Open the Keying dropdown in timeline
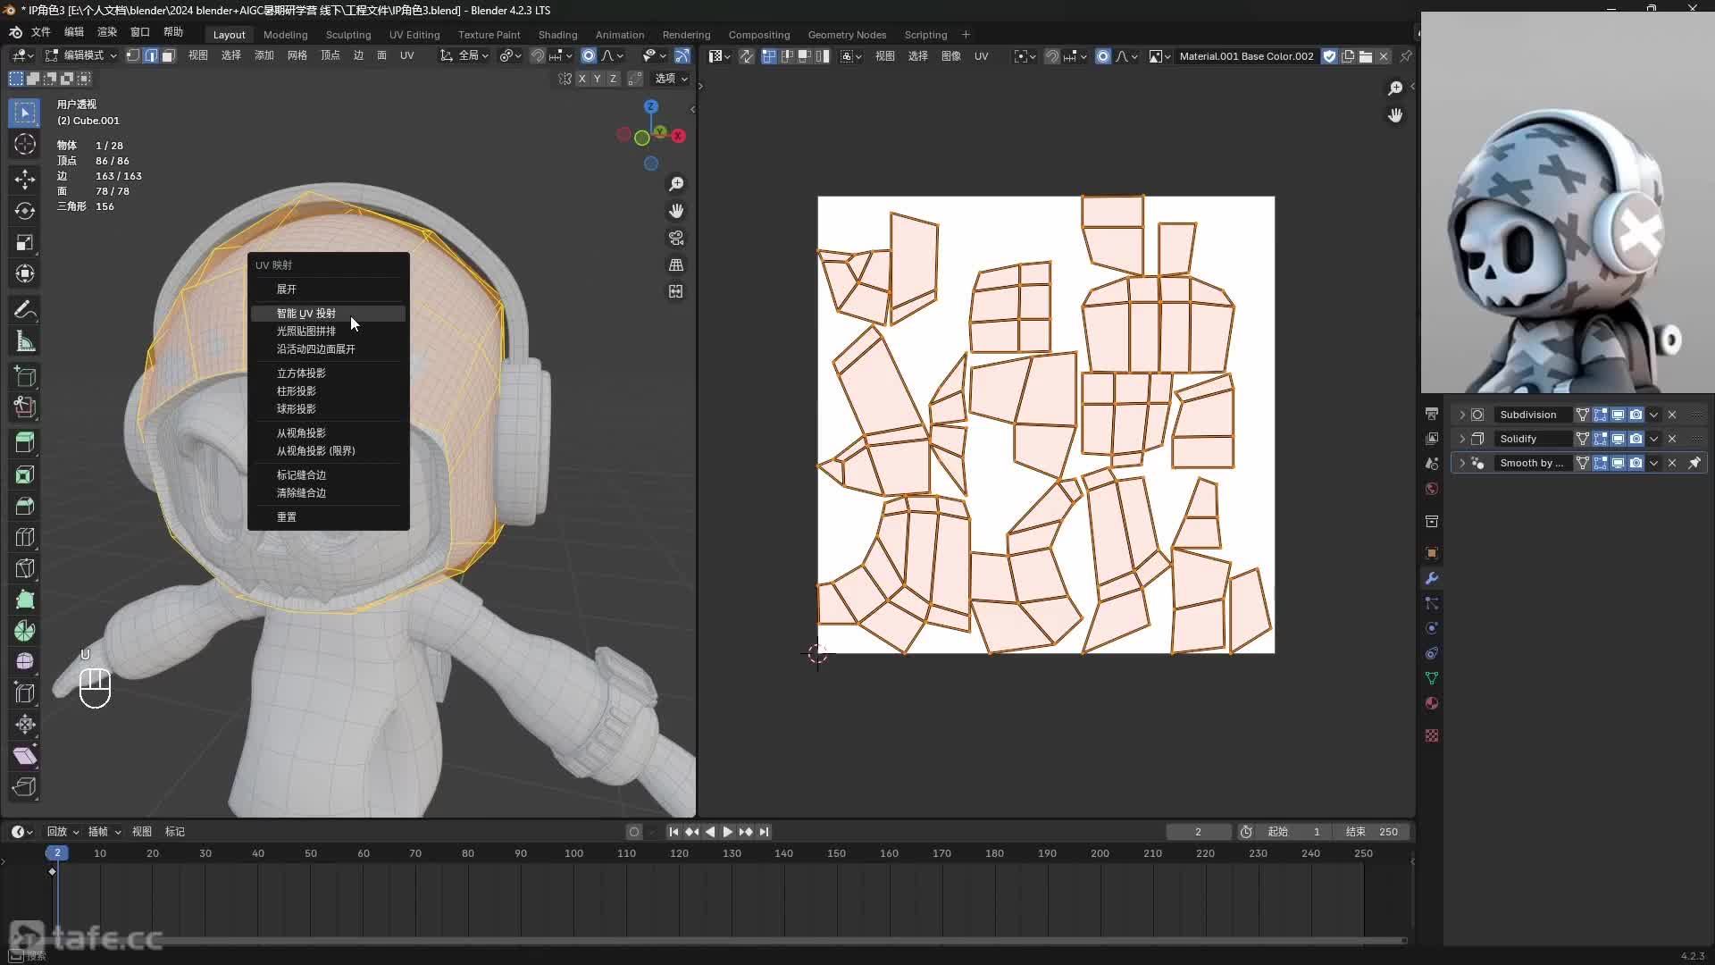The height and width of the screenshot is (965, 1715). (x=105, y=832)
